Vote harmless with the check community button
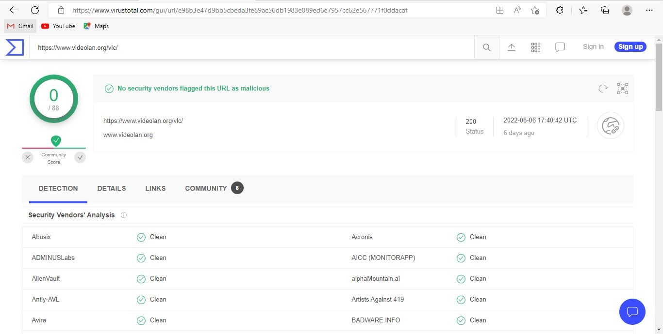The image size is (663, 334). click(80, 157)
